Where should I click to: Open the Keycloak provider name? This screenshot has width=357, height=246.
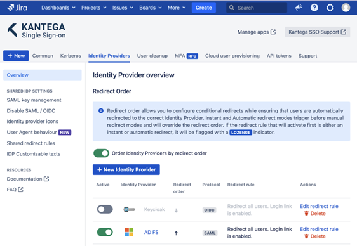point(154,209)
